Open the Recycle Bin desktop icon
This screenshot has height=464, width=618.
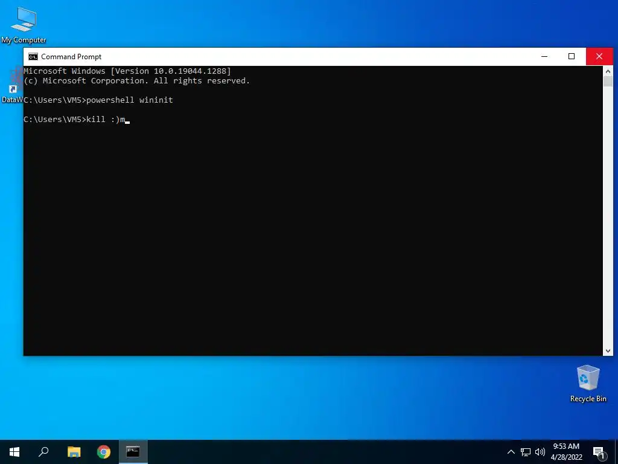point(588,383)
